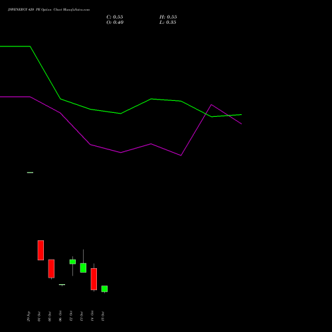The width and height of the screenshot is (332, 332).
Task: Click the purple indicator line's peak point
Action: (211, 105)
